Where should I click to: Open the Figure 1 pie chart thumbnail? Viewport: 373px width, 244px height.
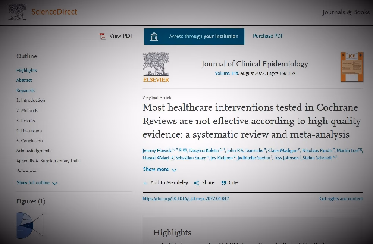(30, 225)
